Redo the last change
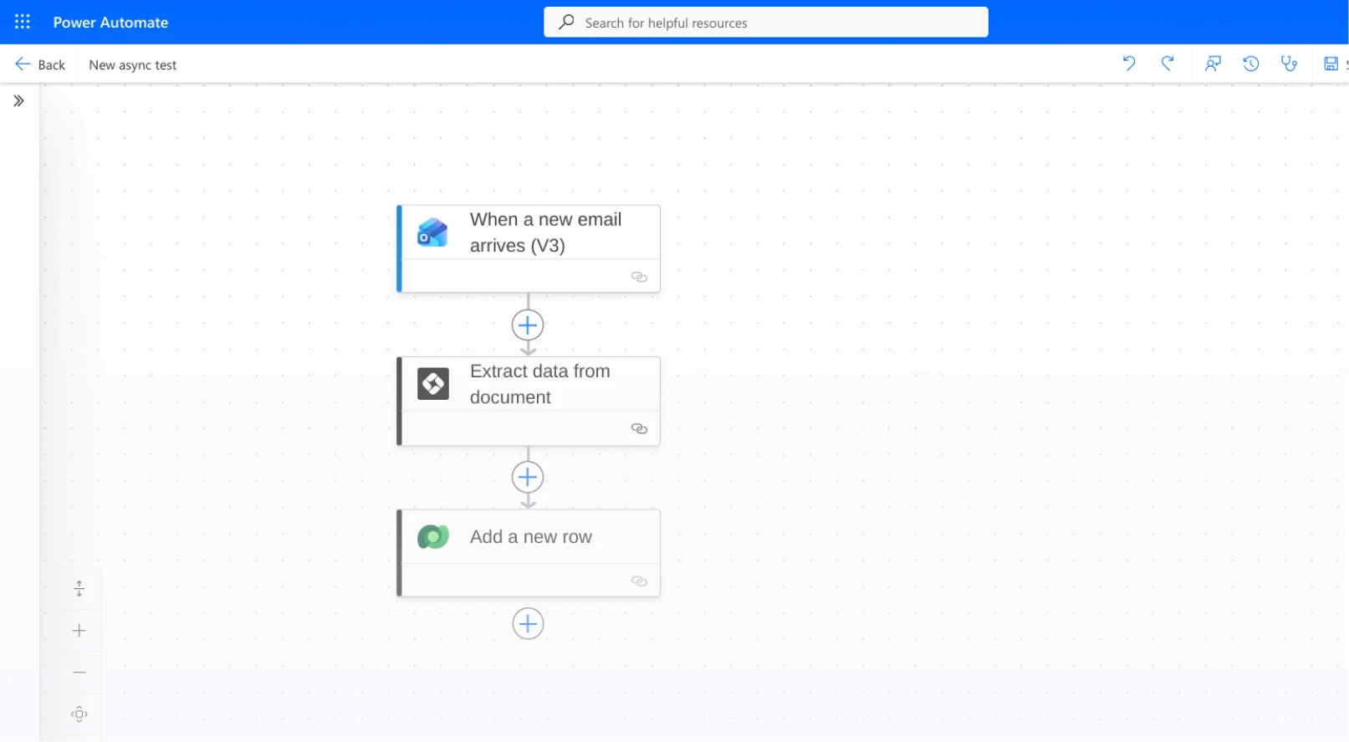Image resolution: width=1349 pixels, height=742 pixels. pos(1168,64)
